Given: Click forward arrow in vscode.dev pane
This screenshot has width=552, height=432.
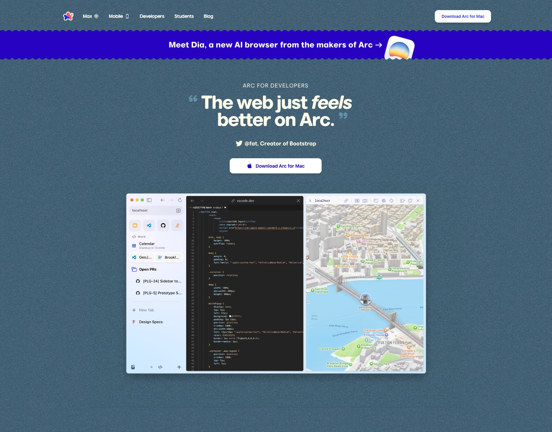Looking at the screenshot, I should point(202,201).
